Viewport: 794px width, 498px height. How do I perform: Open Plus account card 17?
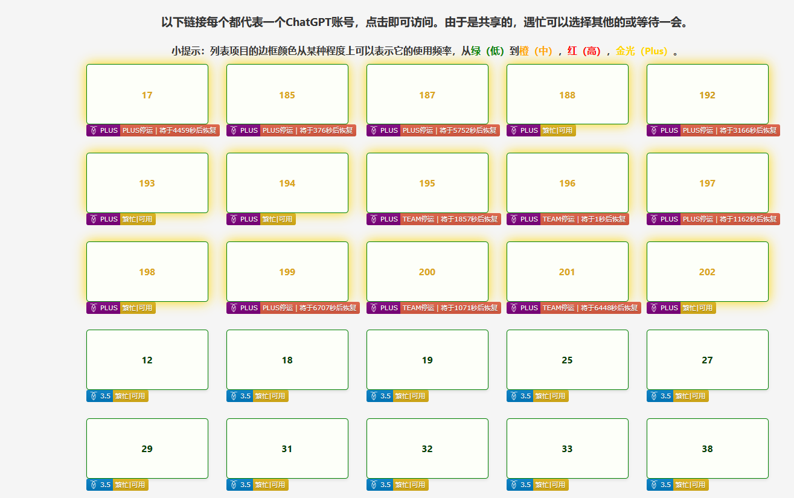tap(147, 94)
